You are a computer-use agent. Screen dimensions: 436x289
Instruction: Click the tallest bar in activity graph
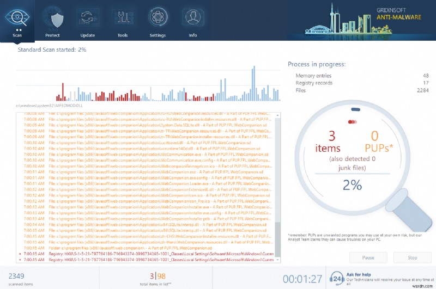[253, 83]
